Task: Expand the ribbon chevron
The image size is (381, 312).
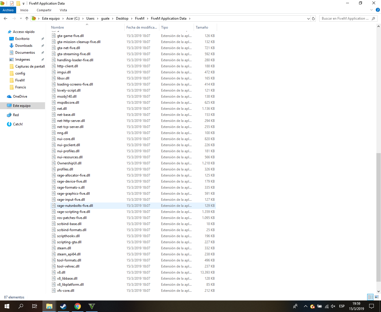Action: pyautogui.click(x=371, y=10)
